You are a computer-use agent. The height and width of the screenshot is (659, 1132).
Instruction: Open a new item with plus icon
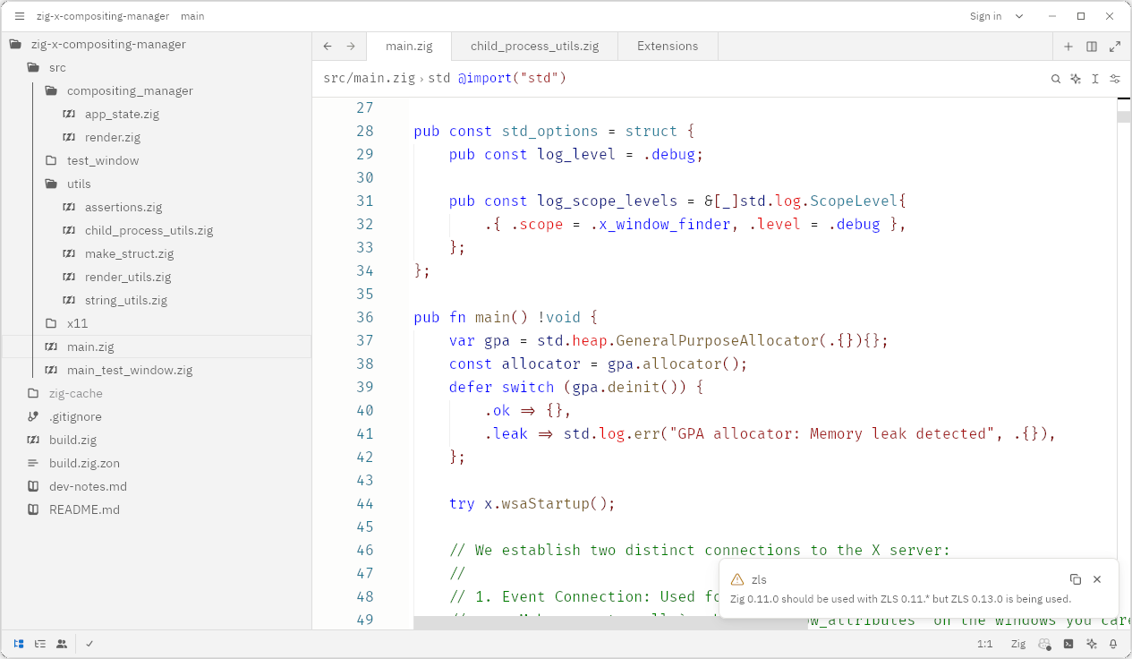1068,47
